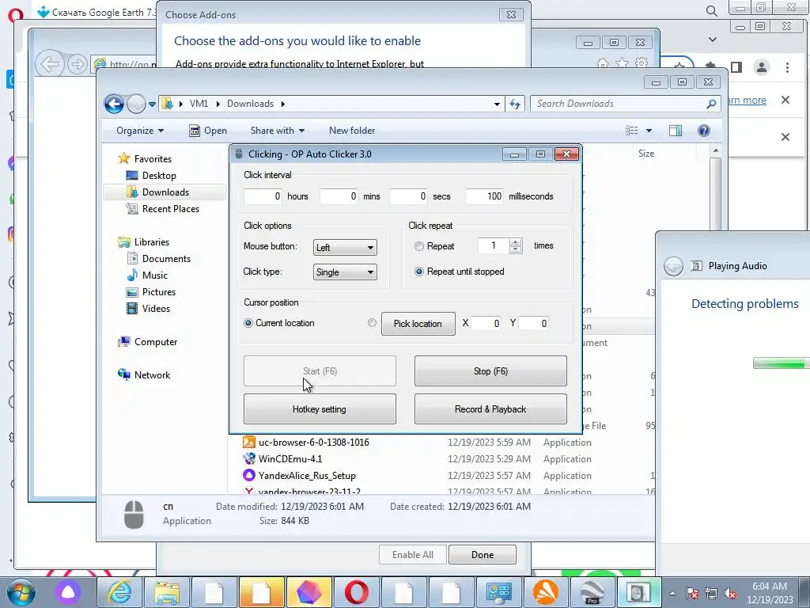810x608 pixels.
Task: Select Pictures library
Action: click(x=158, y=291)
